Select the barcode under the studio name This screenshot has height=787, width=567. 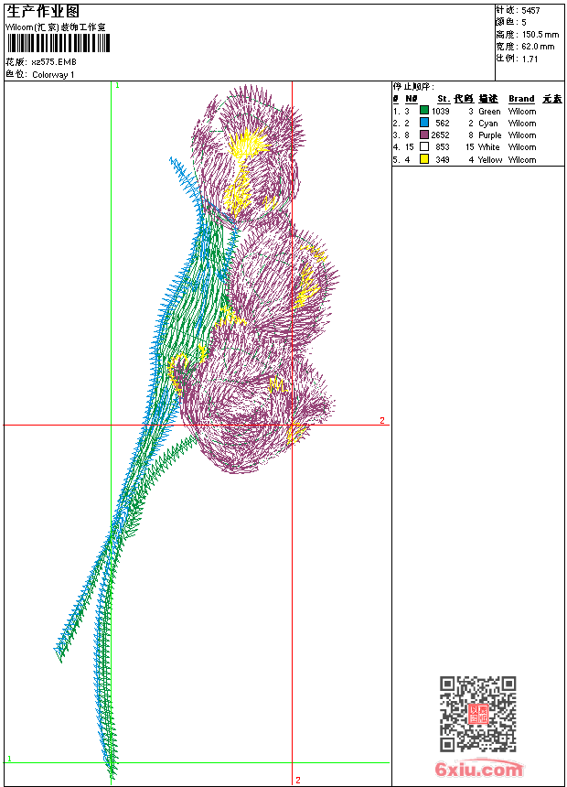[x=59, y=43]
